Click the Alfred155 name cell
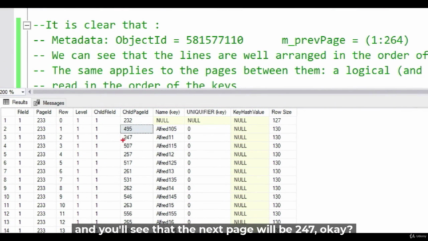The image size is (428, 241). (x=169, y=214)
